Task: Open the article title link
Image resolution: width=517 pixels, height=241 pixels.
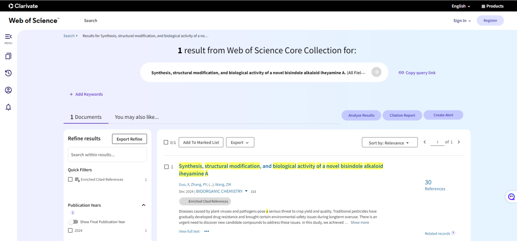Action: tap(281, 170)
